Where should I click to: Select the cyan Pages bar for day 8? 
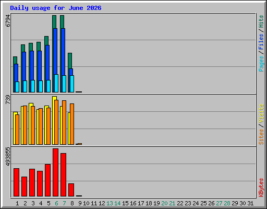(x=72, y=84)
